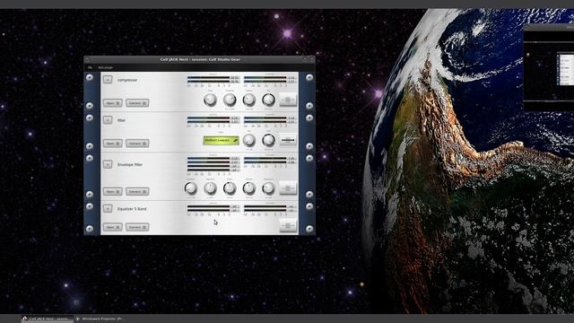
Task: Click Connect button in Equalizer 5 Band row
Action: click(137, 227)
